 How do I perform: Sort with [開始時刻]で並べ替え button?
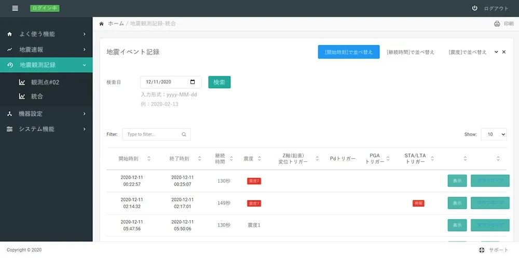(x=349, y=52)
